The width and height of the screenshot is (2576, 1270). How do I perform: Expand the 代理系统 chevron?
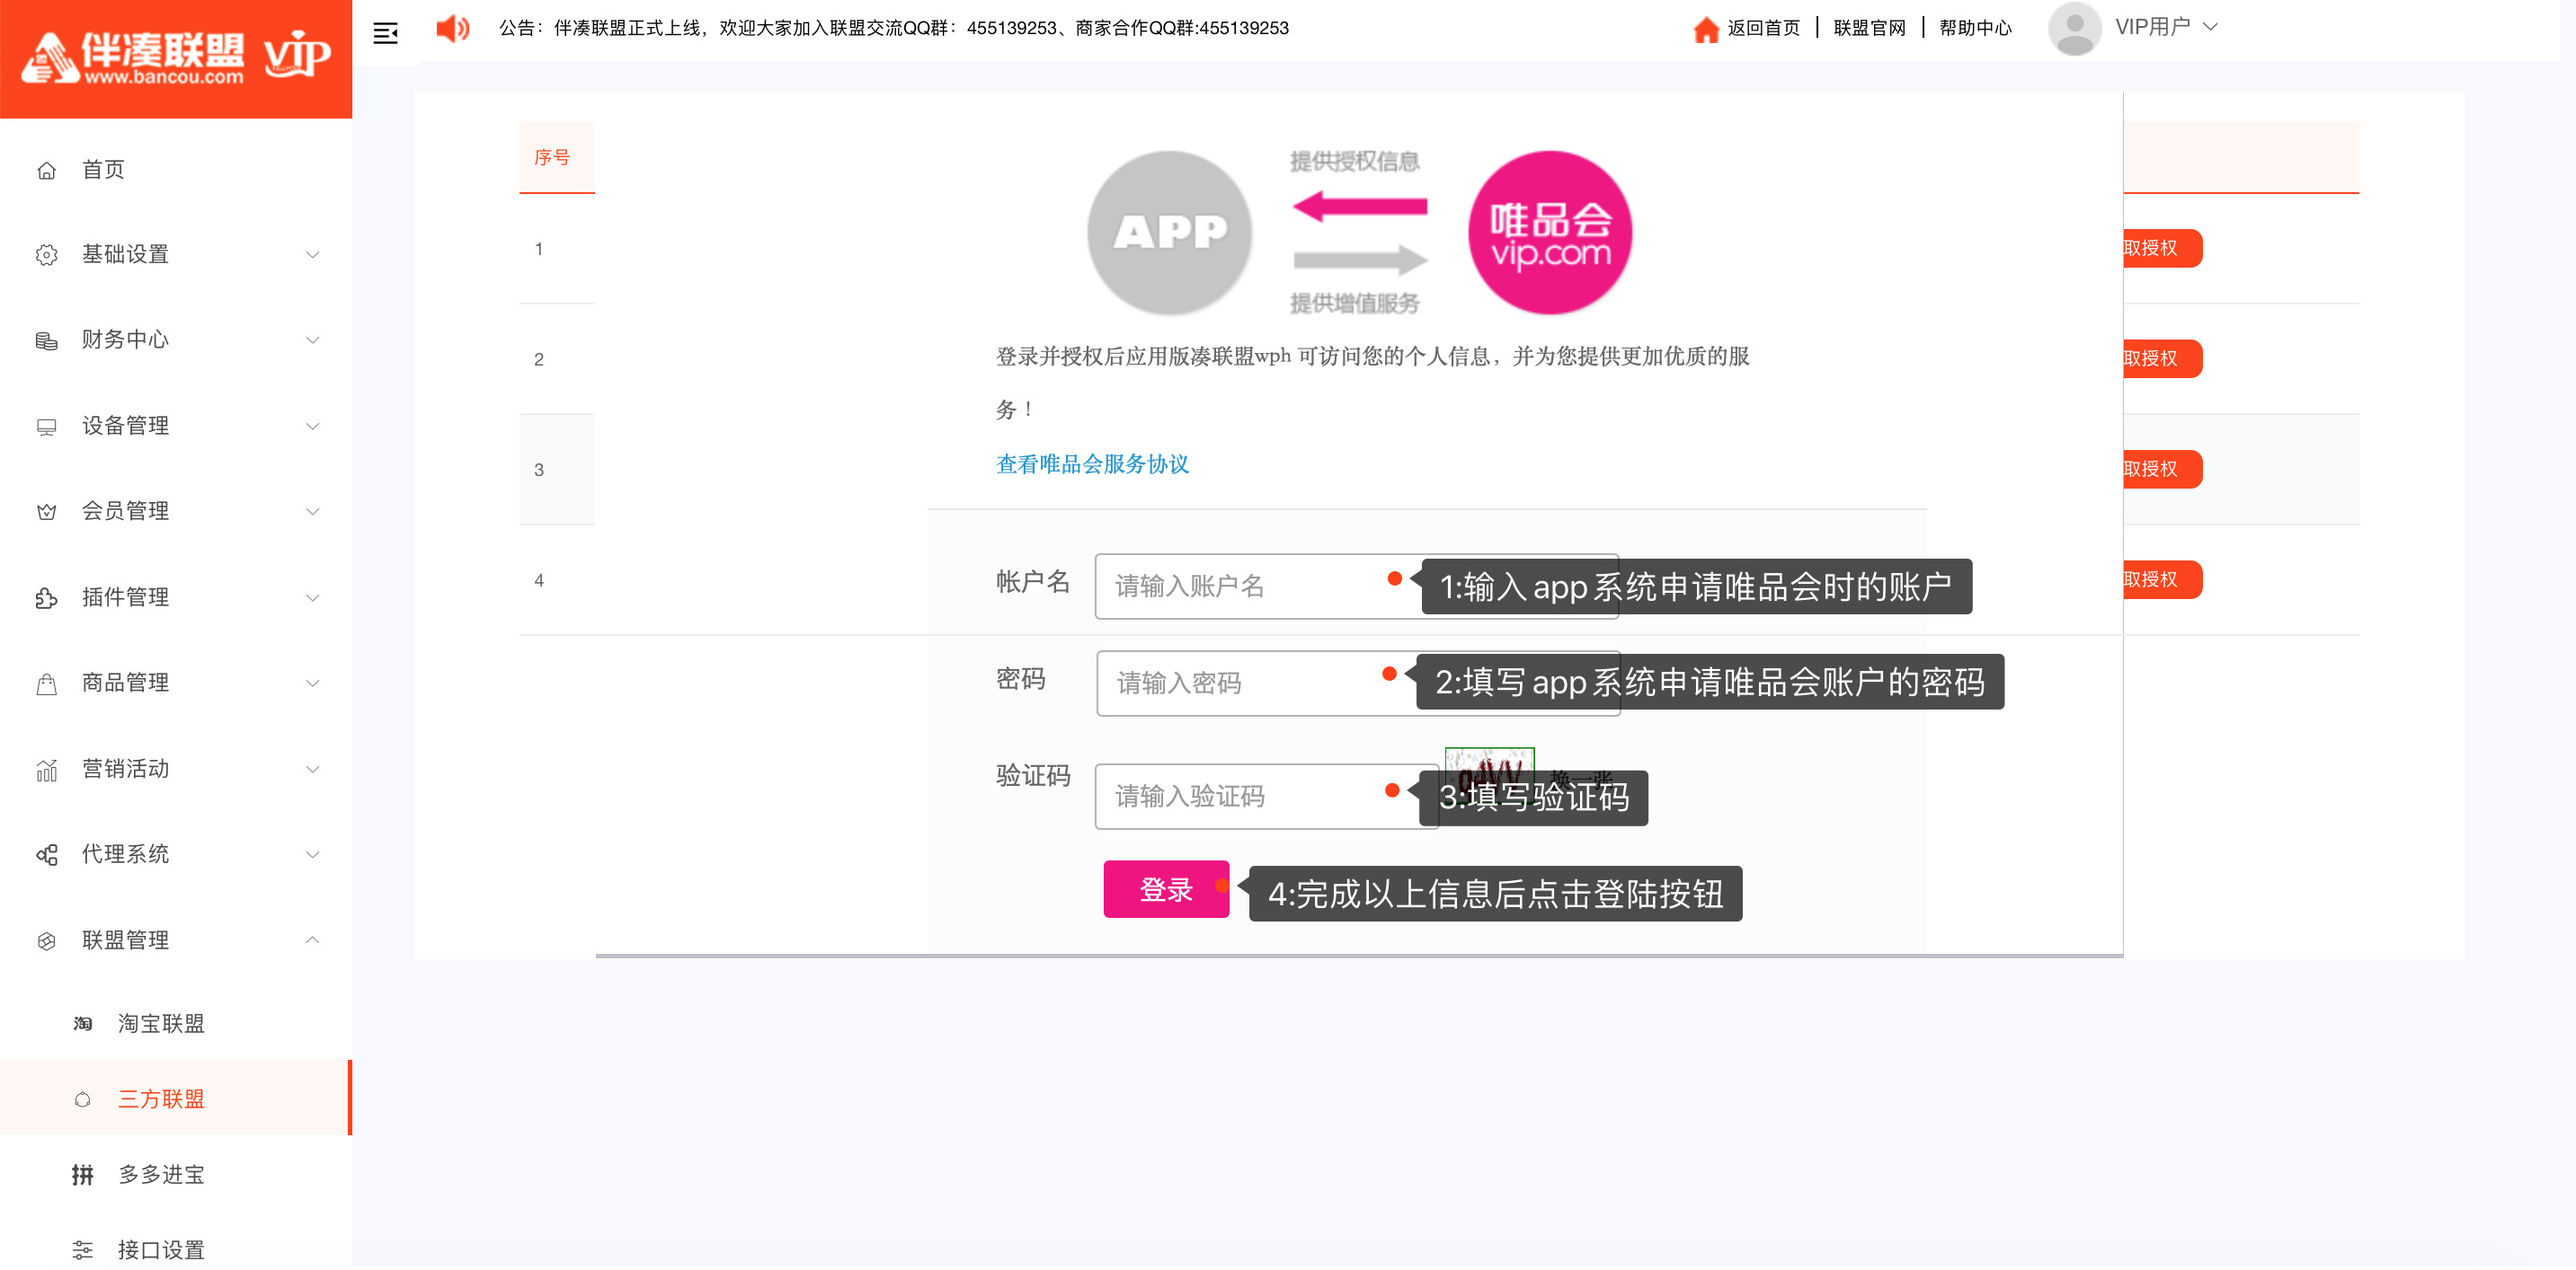pos(312,854)
